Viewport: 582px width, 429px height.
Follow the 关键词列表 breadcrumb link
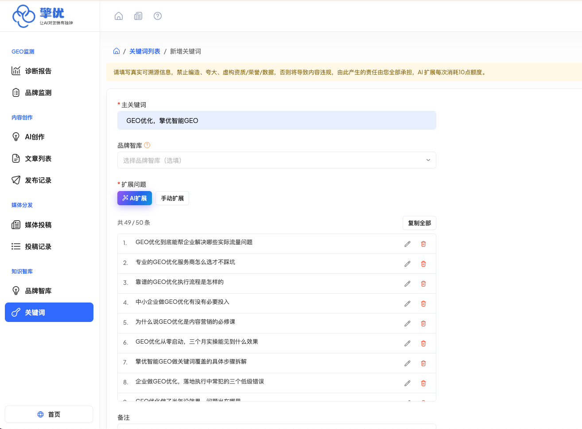click(x=145, y=51)
